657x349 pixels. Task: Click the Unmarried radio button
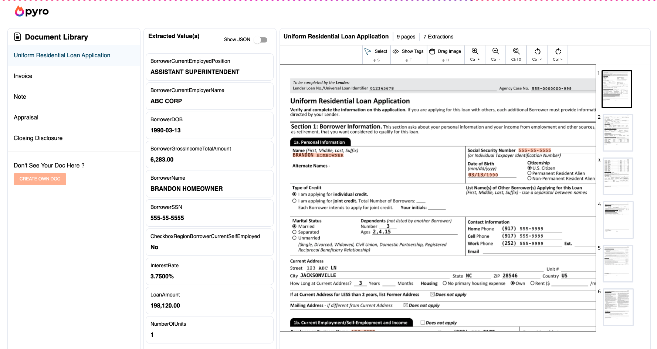pyautogui.click(x=294, y=238)
